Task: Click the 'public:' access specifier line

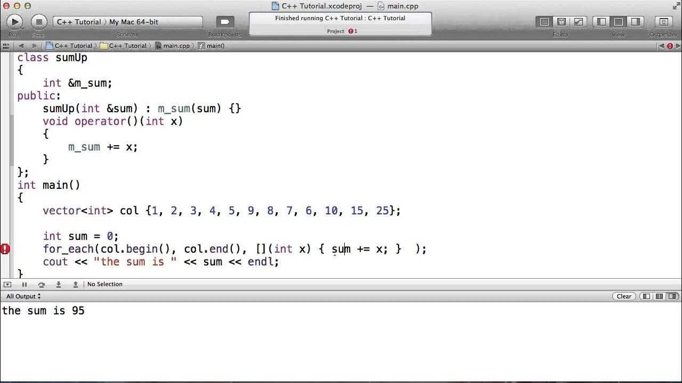Action: [39, 96]
